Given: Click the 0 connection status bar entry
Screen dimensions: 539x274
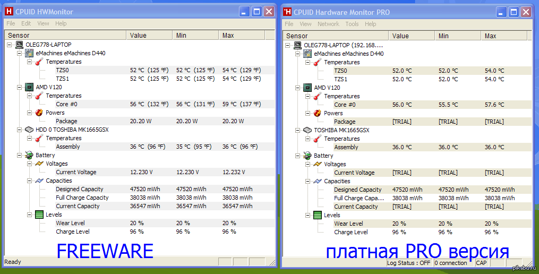Looking at the screenshot, I should pyautogui.click(x=454, y=263).
